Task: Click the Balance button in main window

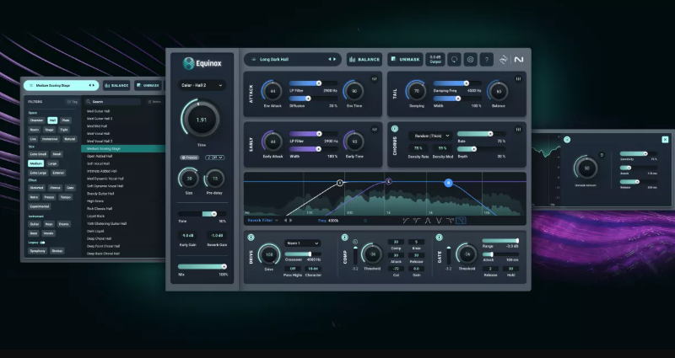Action: pos(364,59)
